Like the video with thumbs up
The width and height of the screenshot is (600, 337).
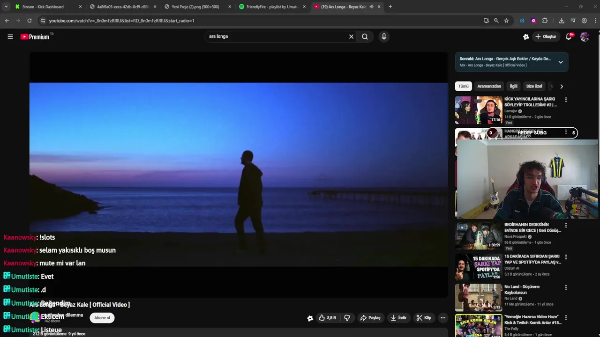pyautogui.click(x=327, y=318)
